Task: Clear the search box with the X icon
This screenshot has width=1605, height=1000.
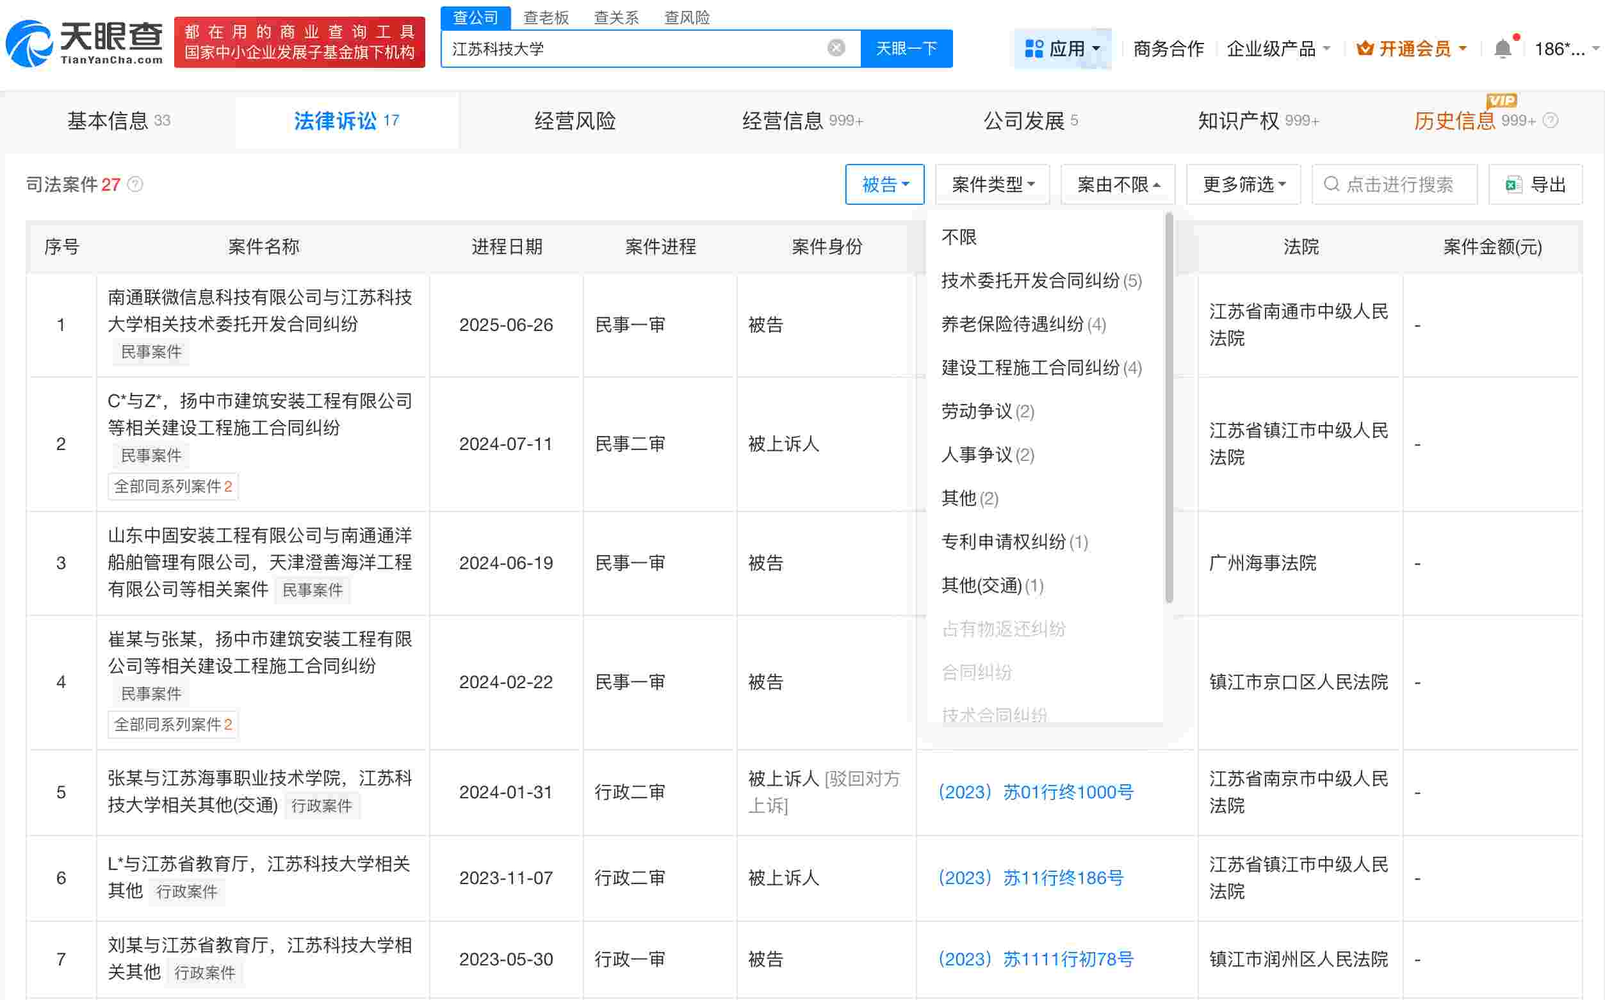Action: pyautogui.click(x=836, y=47)
